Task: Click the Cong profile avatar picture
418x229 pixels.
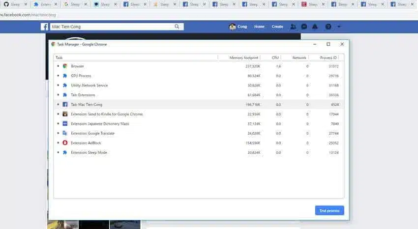Action: 232,27
